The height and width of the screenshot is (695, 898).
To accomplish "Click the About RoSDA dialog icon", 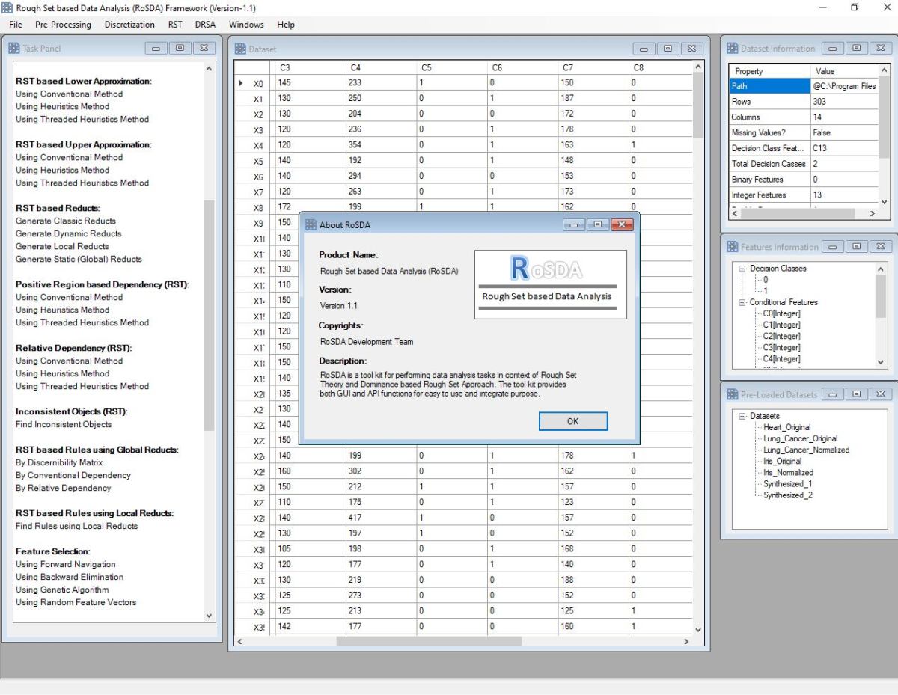I will click(x=311, y=224).
